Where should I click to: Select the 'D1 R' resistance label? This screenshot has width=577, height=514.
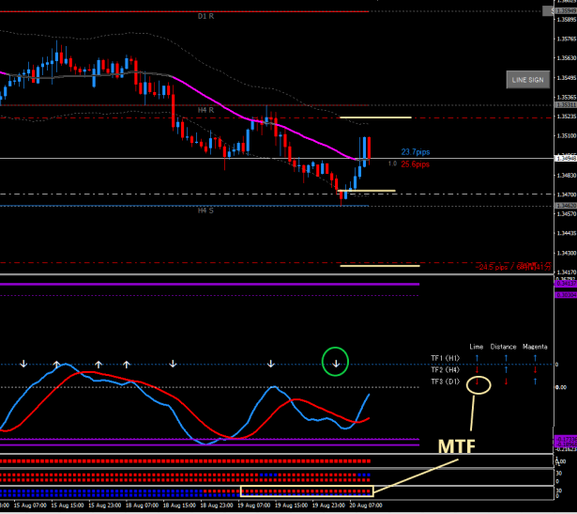(205, 16)
